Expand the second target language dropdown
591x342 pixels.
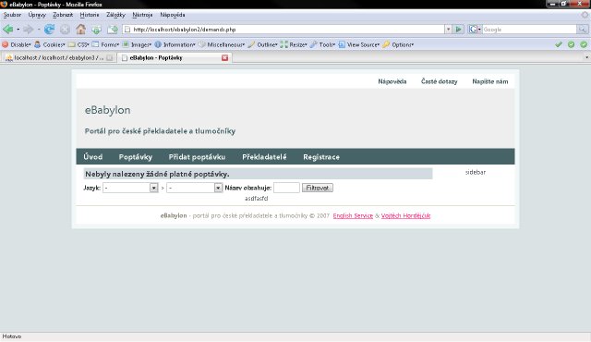195,188
